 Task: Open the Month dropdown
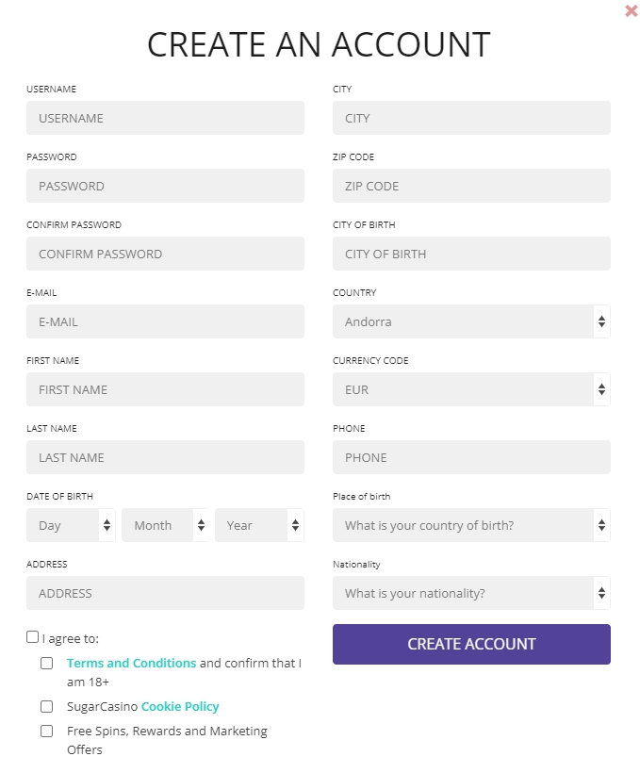coord(165,525)
